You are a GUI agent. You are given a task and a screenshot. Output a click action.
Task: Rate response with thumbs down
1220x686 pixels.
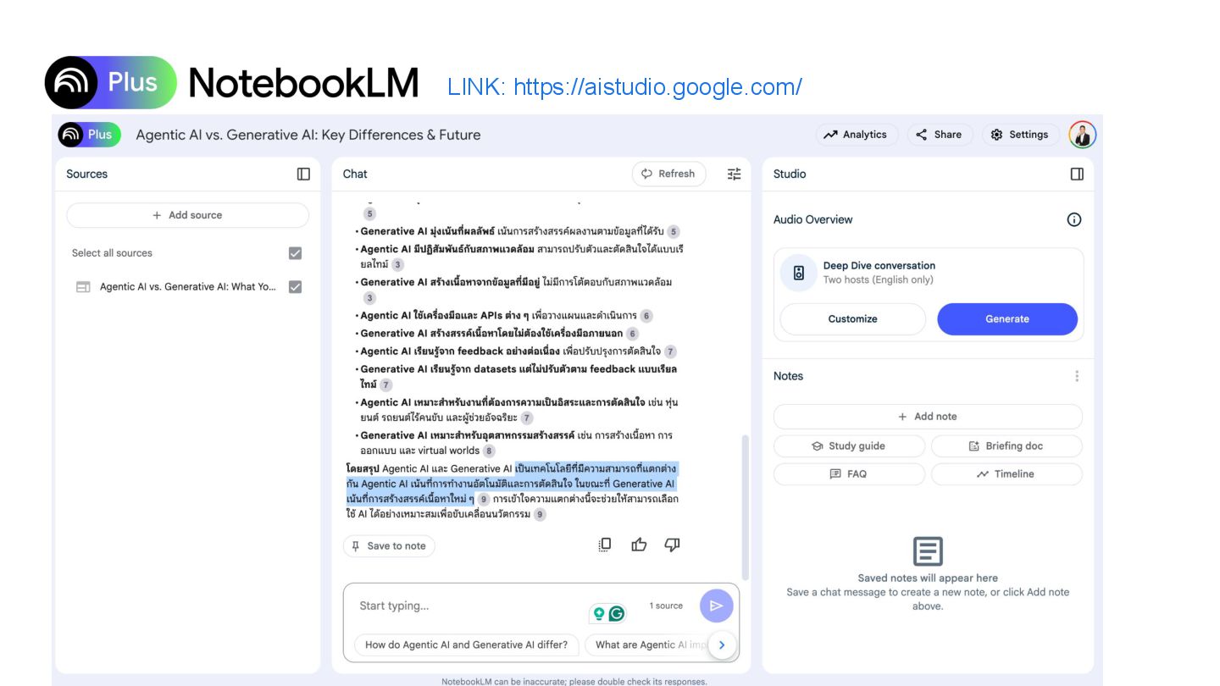coord(672,545)
